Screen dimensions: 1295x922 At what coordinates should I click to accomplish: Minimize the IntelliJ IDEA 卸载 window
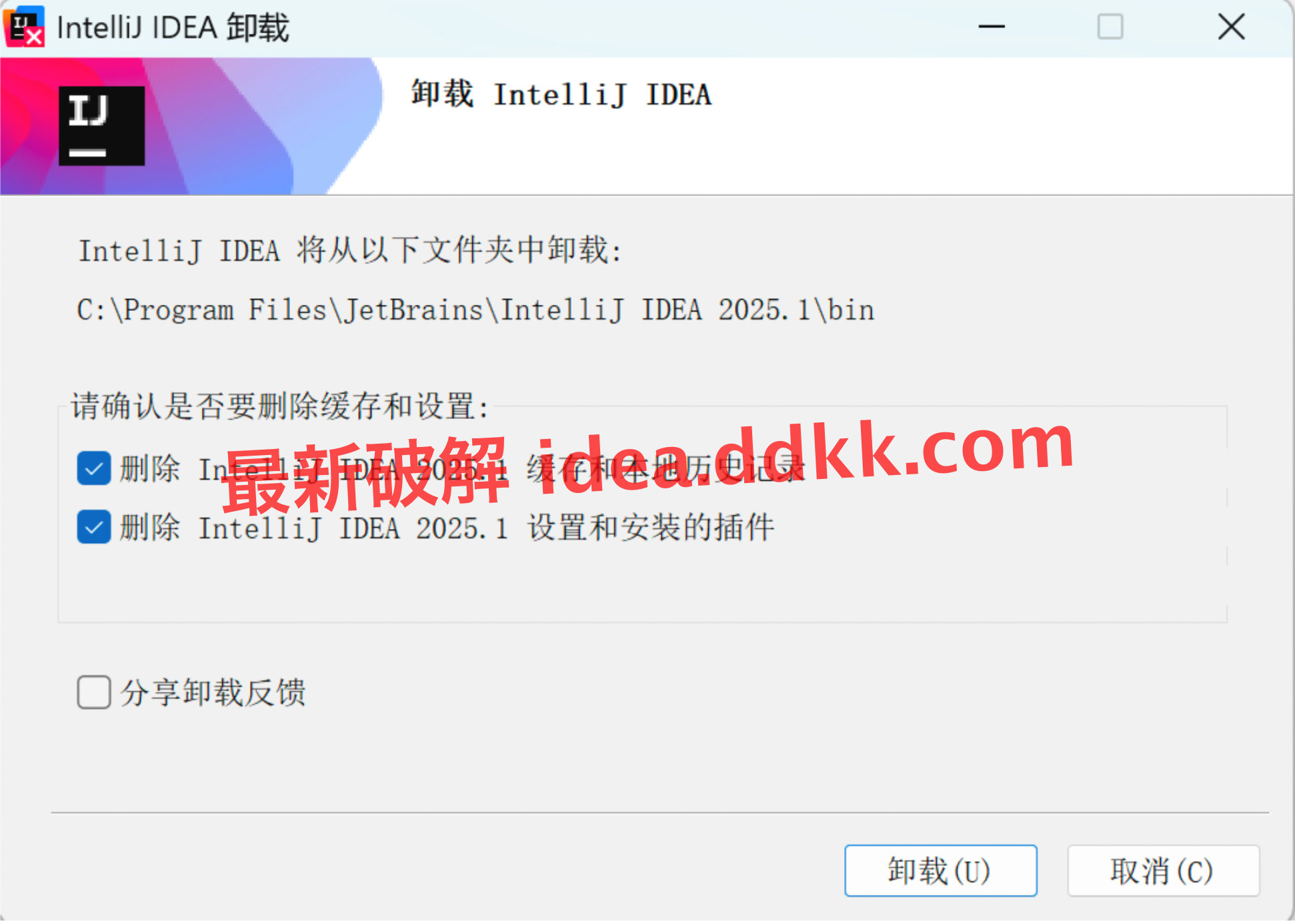coord(992,27)
